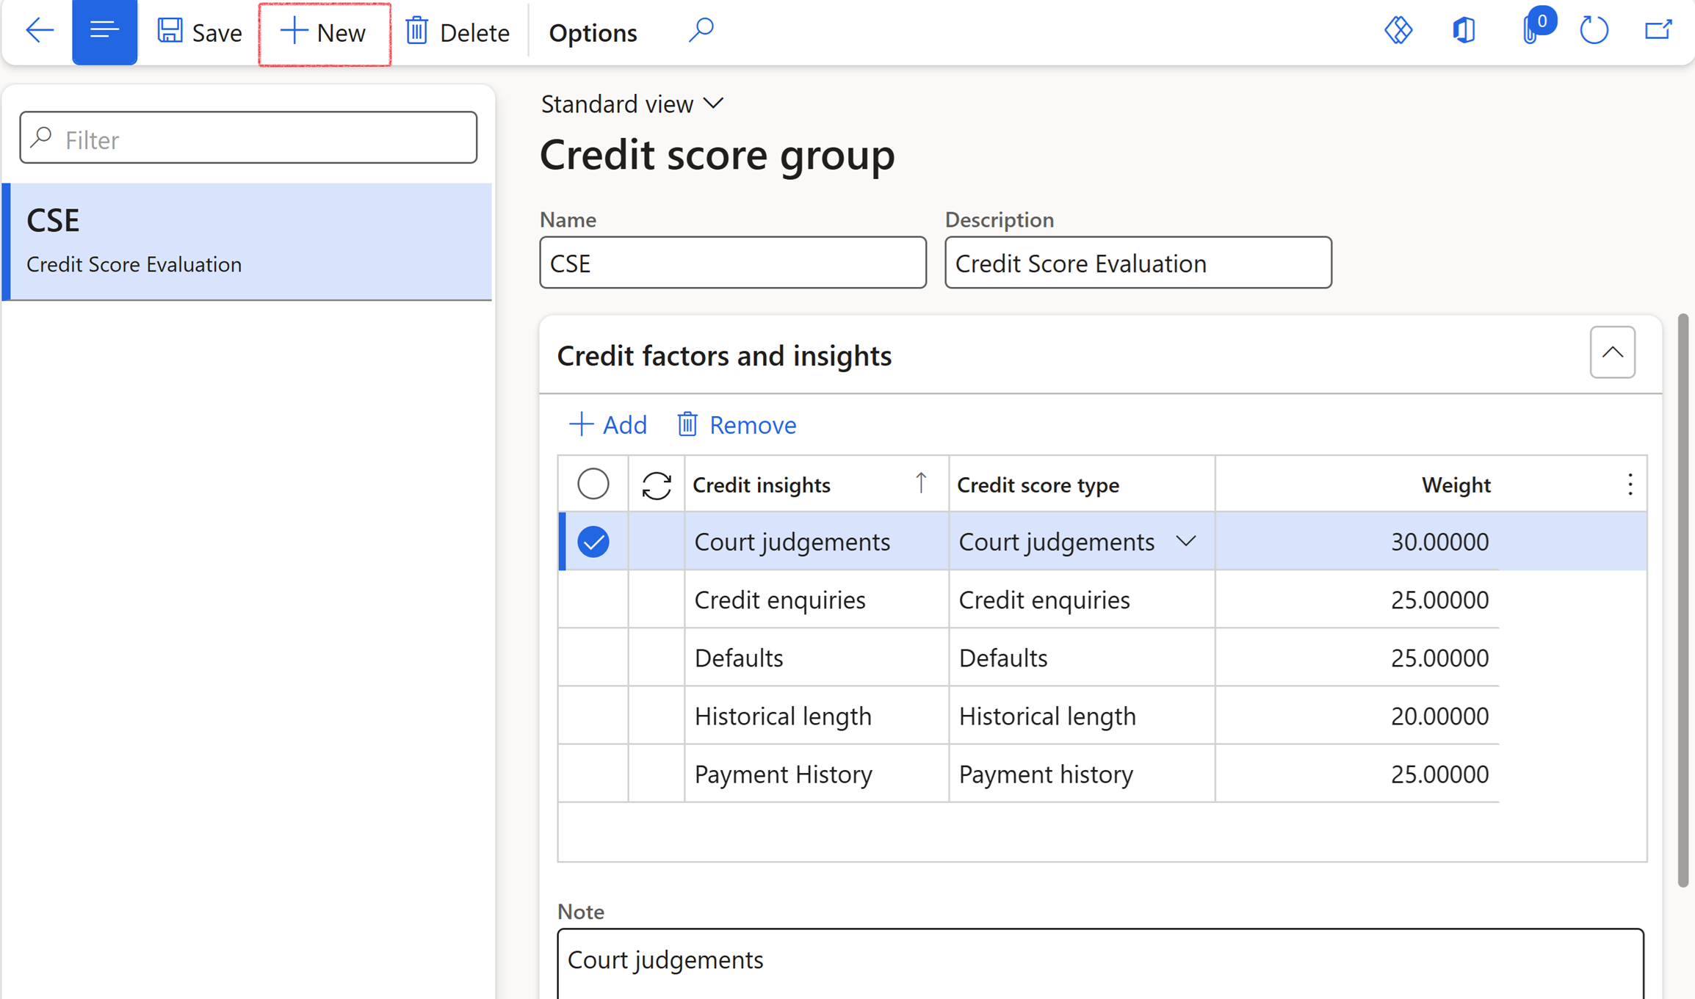Select the Credit enquiries row checkbox

[x=593, y=600]
